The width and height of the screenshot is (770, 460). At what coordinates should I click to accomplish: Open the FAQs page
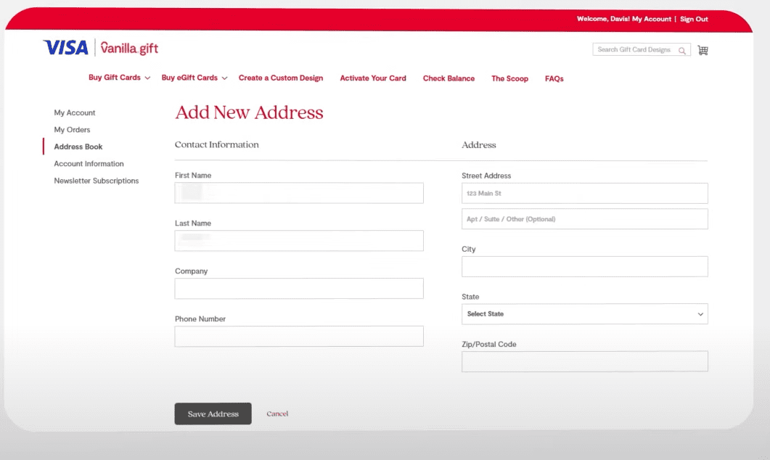click(x=554, y=78)
